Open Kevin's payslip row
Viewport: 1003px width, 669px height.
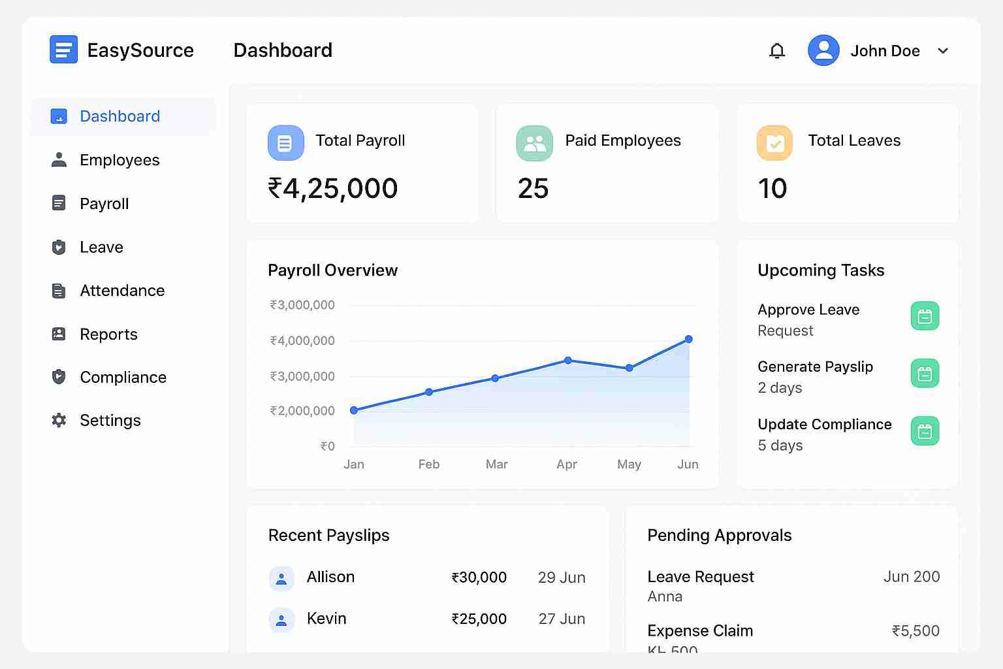click(x=427, y=619)
